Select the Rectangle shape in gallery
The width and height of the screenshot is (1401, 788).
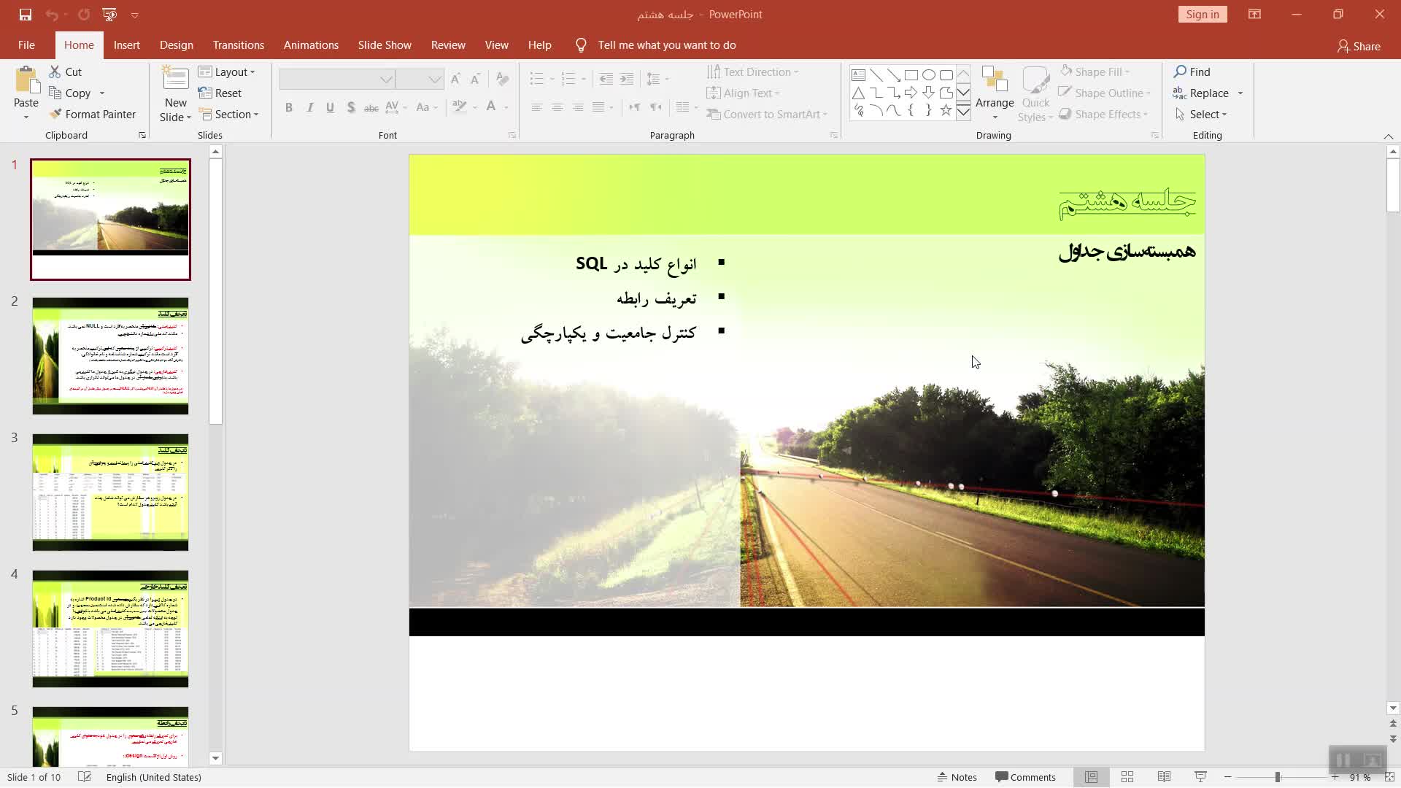[911, 75]
